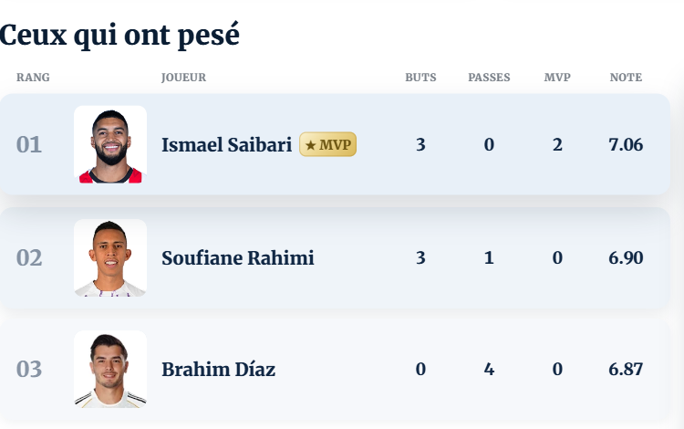Open Ismael Saibari's player name
This screenshot has width=684, height=429.
tap(227, 145)
